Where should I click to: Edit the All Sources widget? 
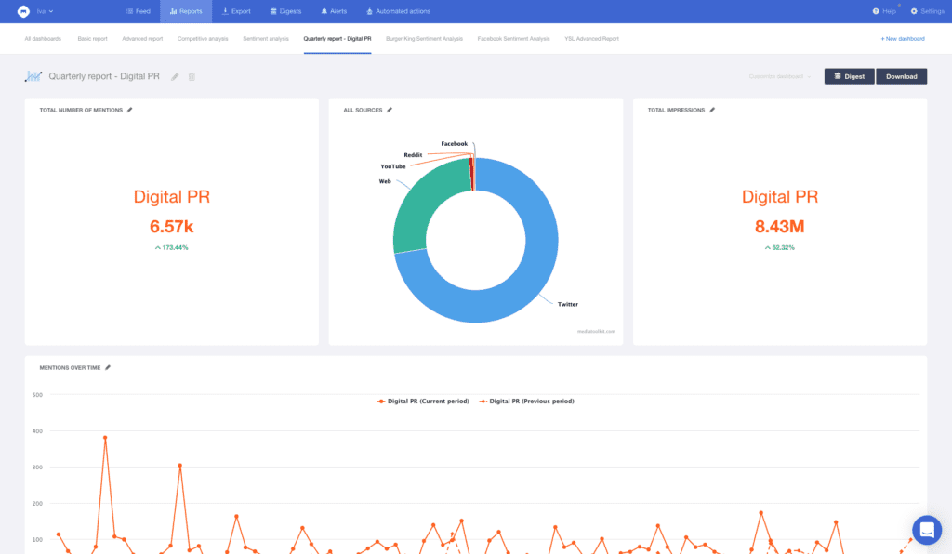click(x=390, y=110)
